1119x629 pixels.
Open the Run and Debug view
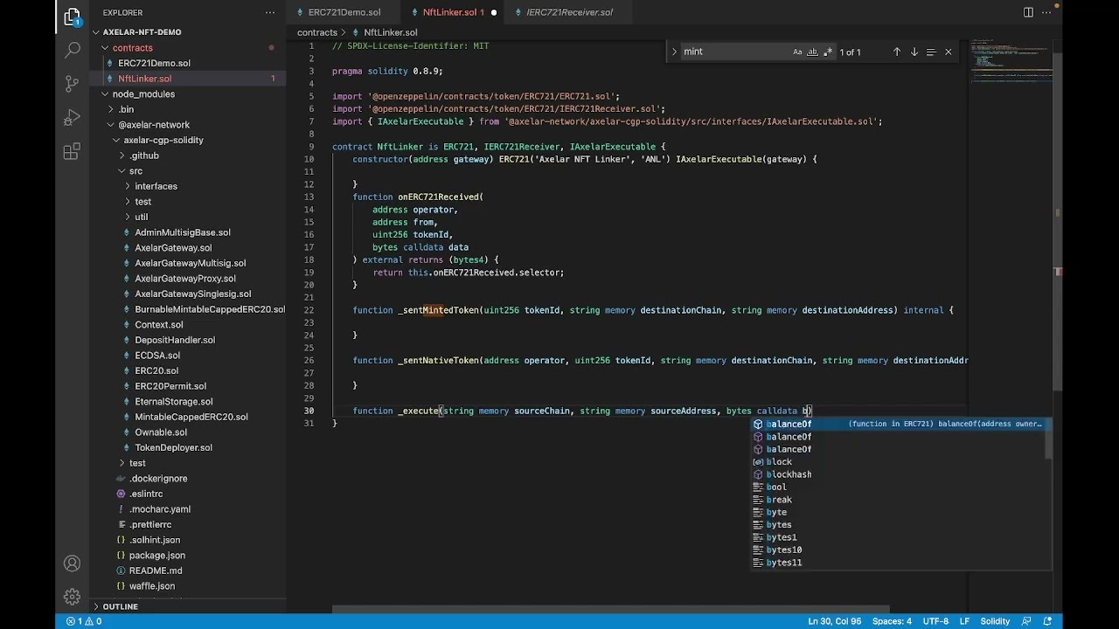click(x=73, y=118)
